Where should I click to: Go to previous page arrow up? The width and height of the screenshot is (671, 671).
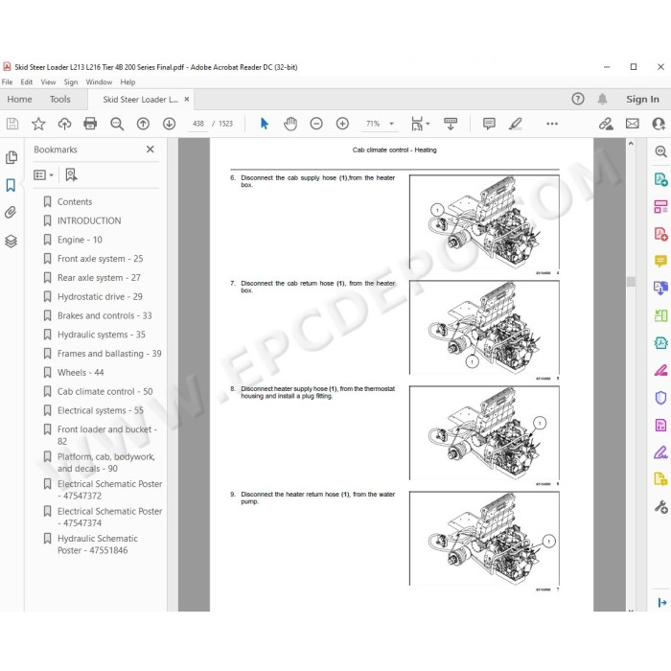(143, 124)
